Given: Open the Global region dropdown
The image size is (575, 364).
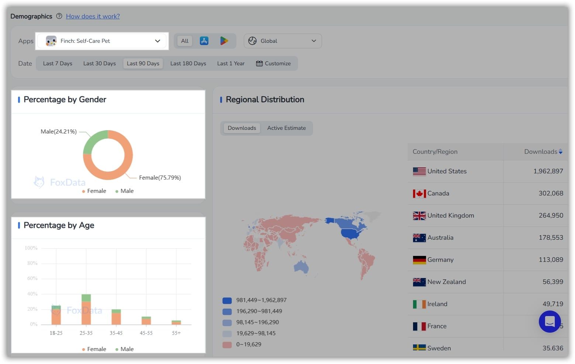Looking at the screenshot, I should pos(283,41).
